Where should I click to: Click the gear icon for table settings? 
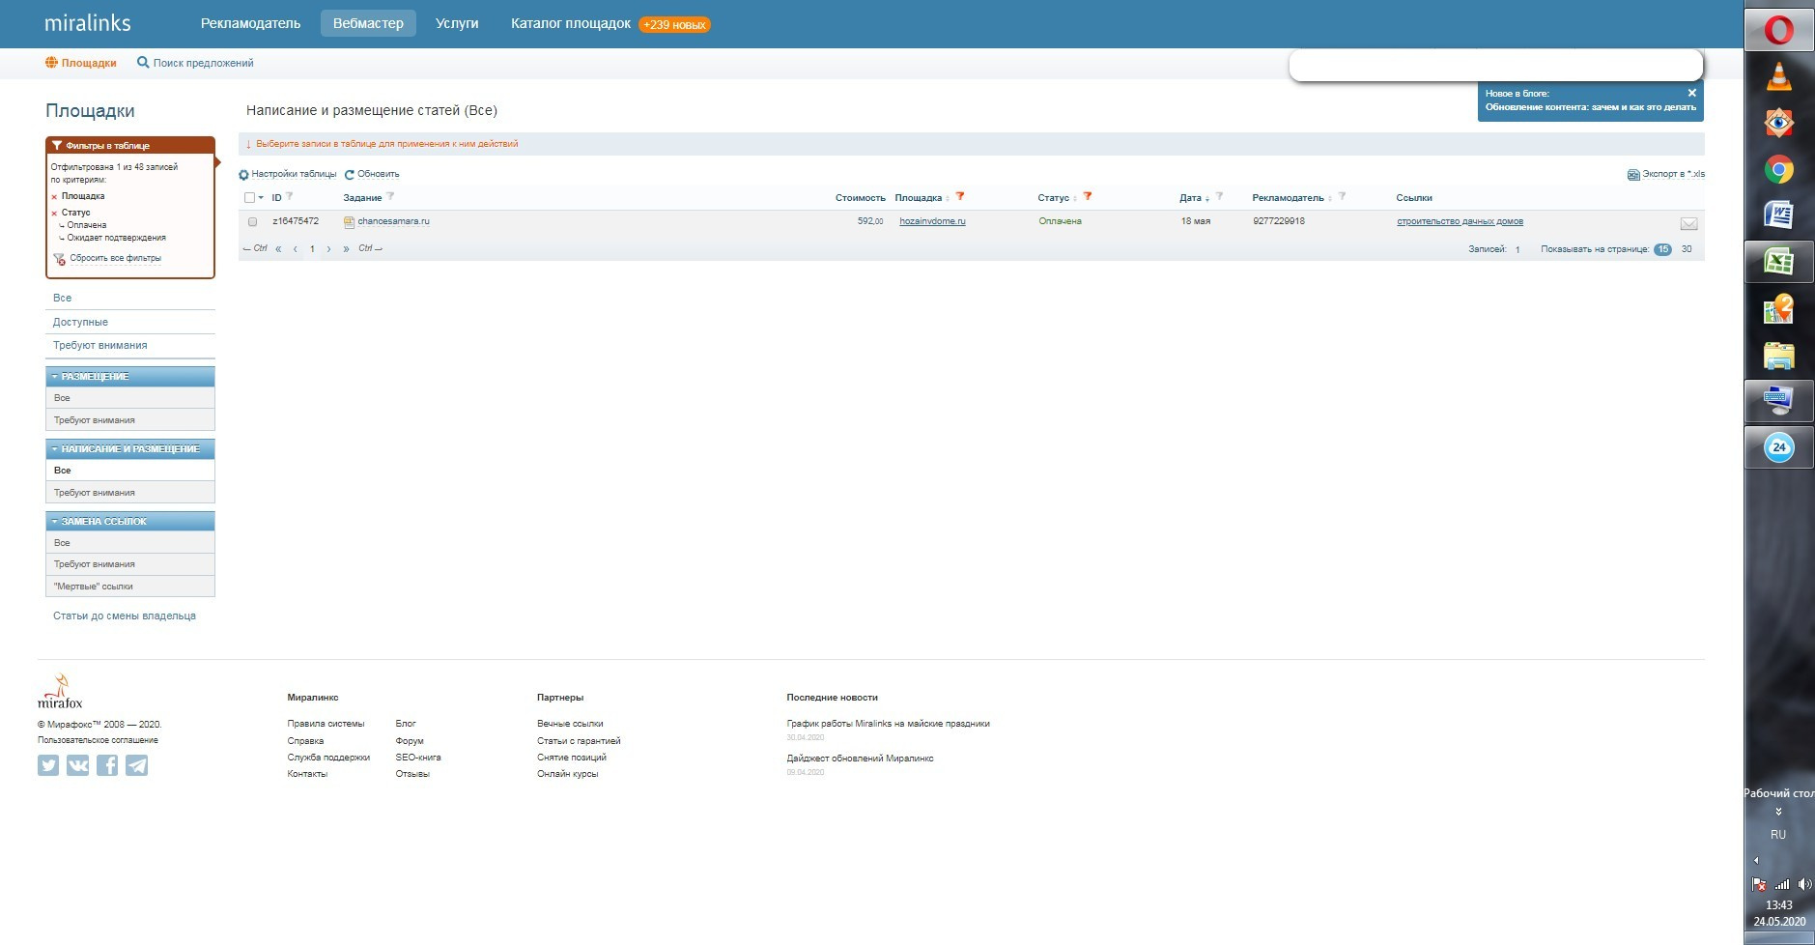[243, 175]
